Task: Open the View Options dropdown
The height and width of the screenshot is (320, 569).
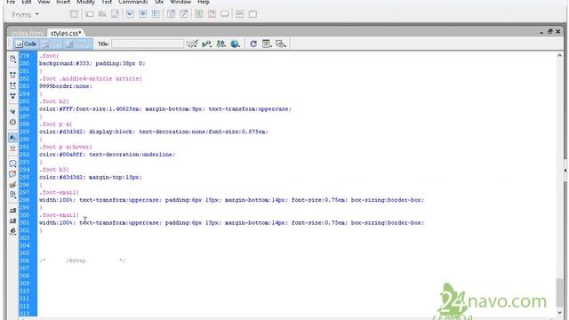Action: [x=267, y=44]
